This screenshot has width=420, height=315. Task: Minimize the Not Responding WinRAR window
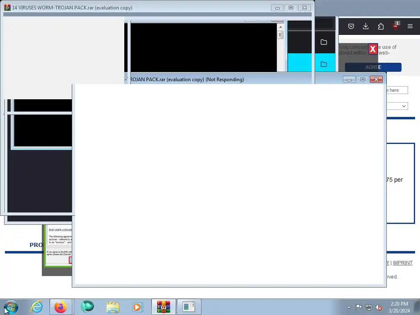(349, 80)
